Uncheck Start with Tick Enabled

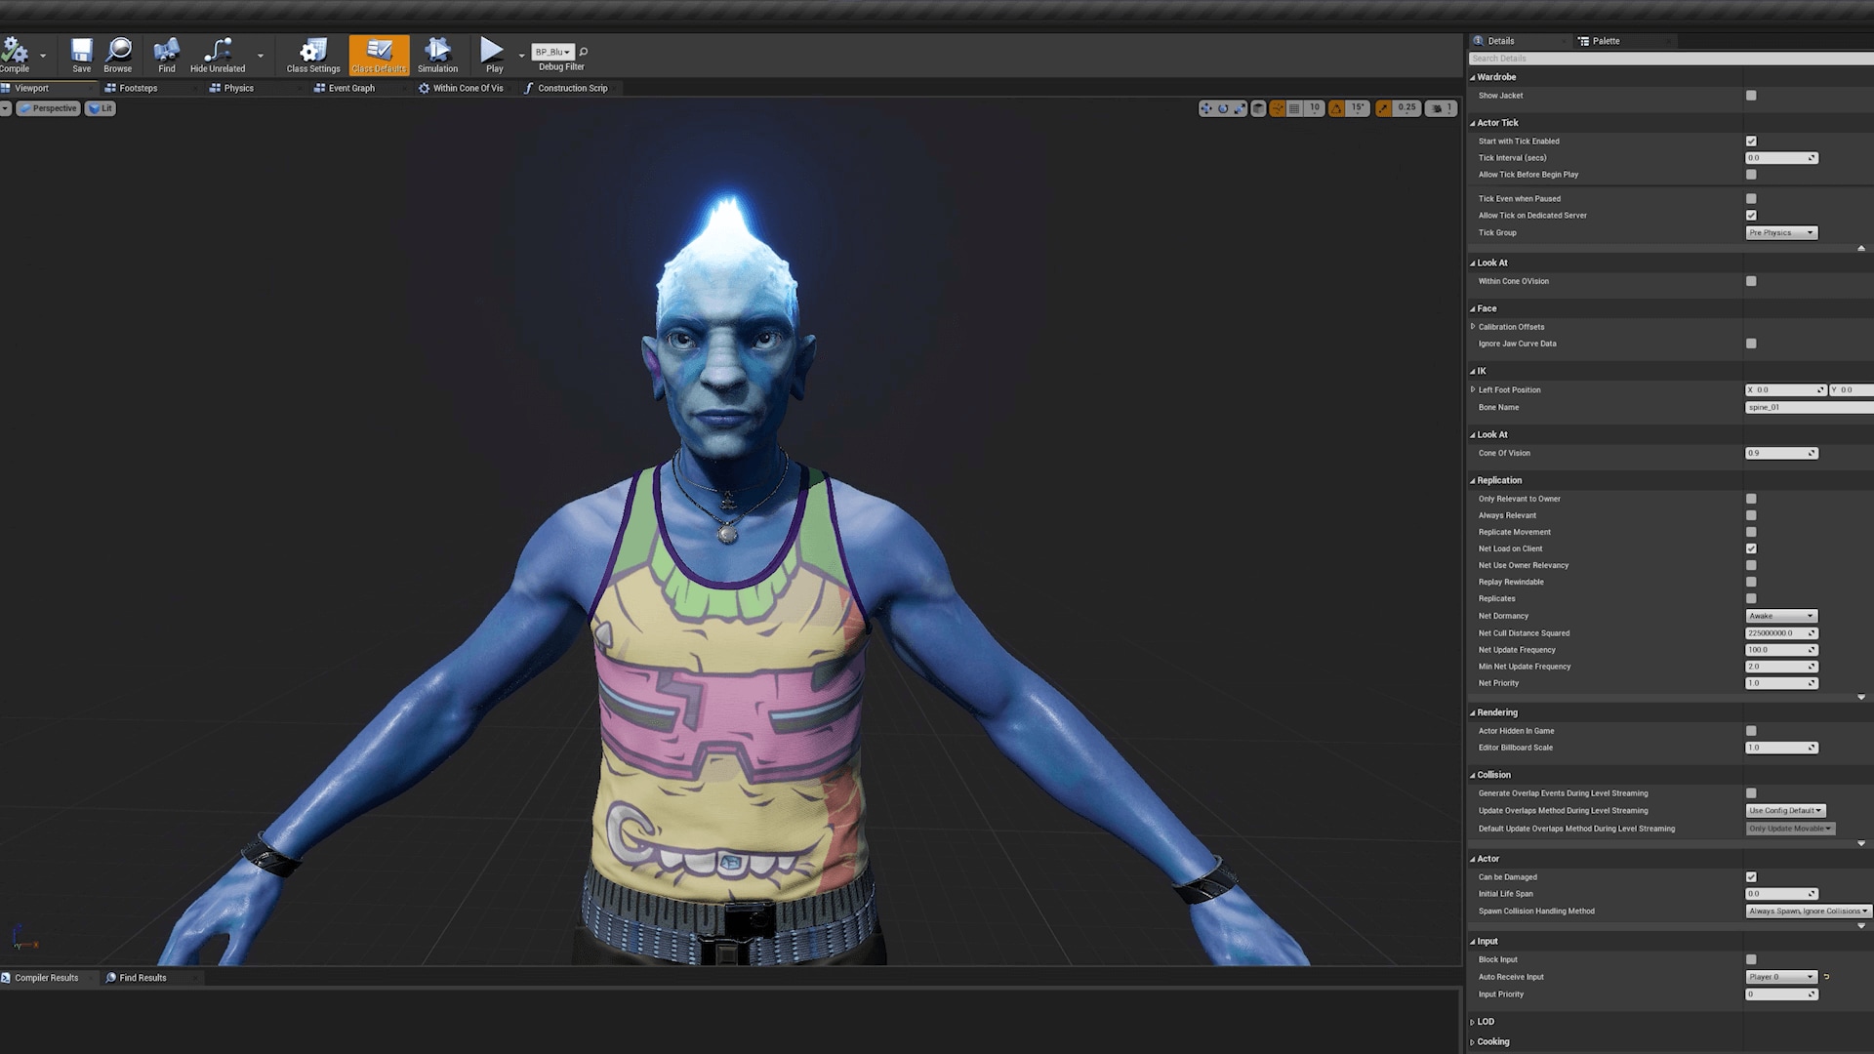[1751, 142]
